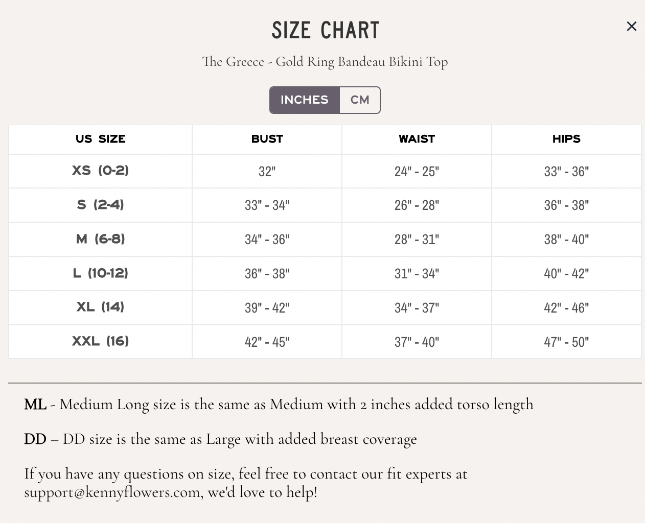Click the SIZE CHART heading
Image resolution: width=645 pixels, height=523 pixels.
pyautogui.click(x=326, y=31)
